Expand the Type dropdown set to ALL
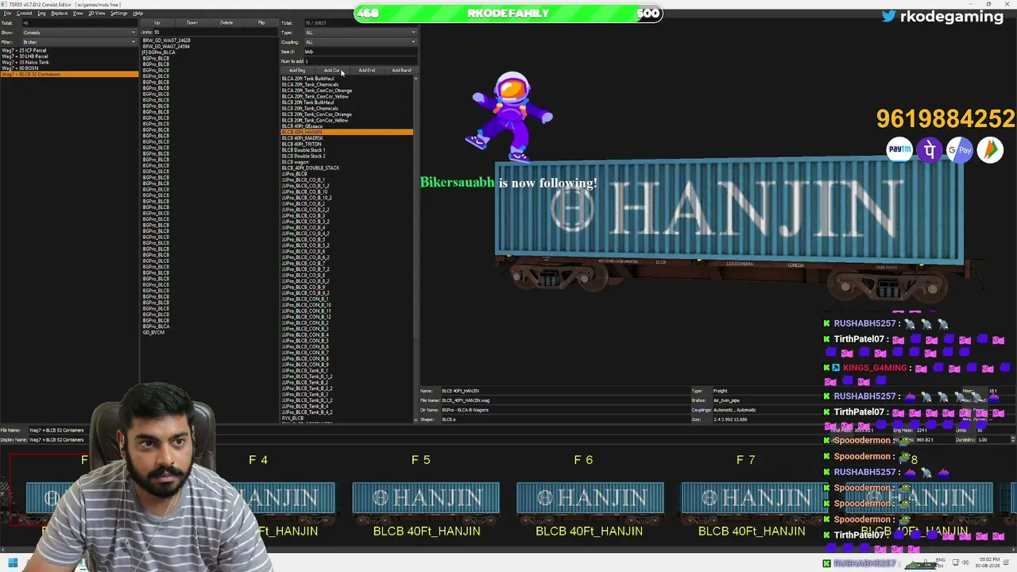Image resolution: width=1017 pixels, height=572 pixels. pos(360,33)
